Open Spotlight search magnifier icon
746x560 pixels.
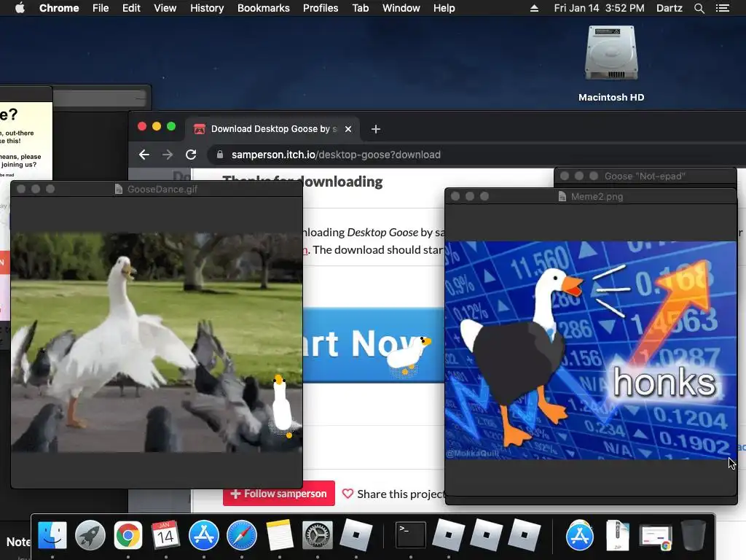point(699,8)
